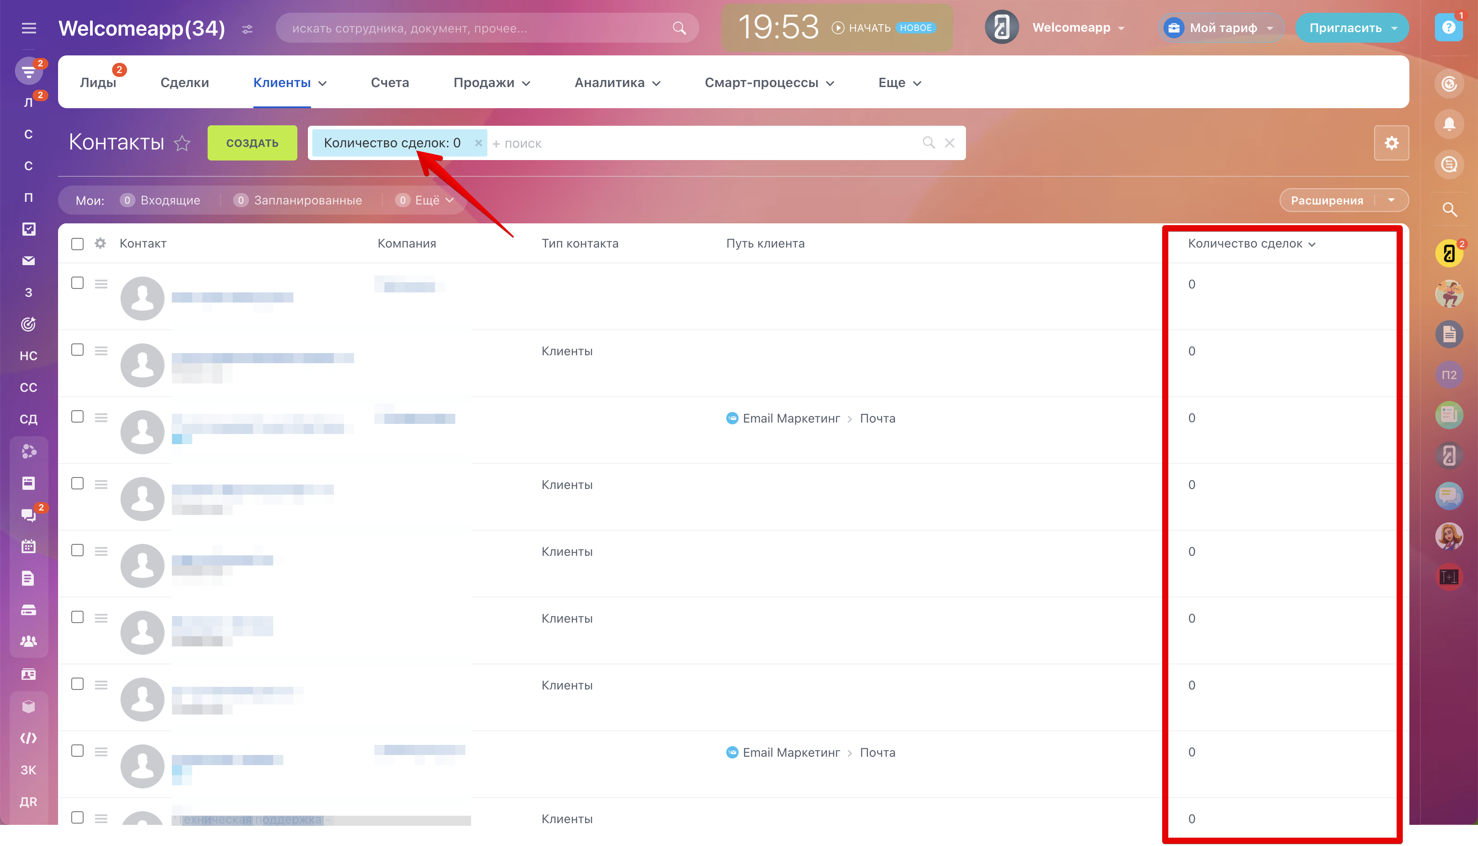Image resolution: width=1478 pixels, height=846 pixels.
Task: Click the hamburger menu icon
Action: pyautogui.click(x=29, y=28)
